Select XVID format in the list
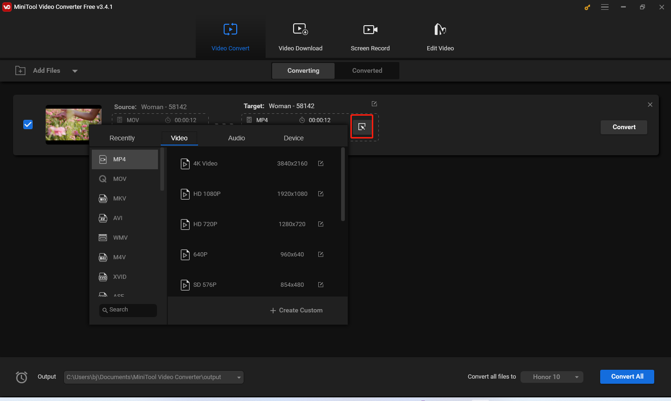 [125, 277]
